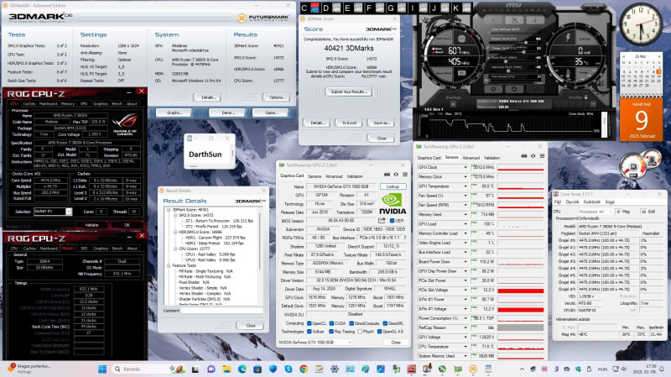
Task: Click MSI Afterburner profile lock icon
Action: pos(585,97)
